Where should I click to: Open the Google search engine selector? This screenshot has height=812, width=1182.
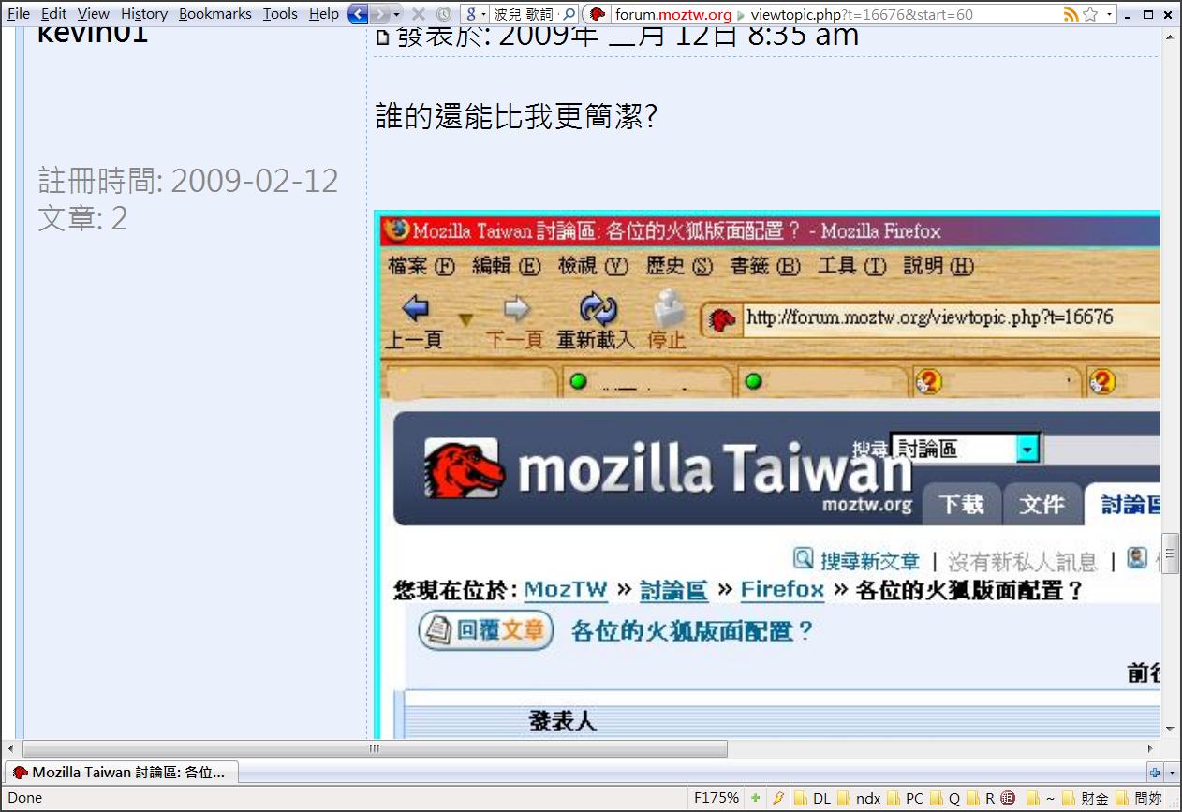pyautogui.click(x=476, y=14)
